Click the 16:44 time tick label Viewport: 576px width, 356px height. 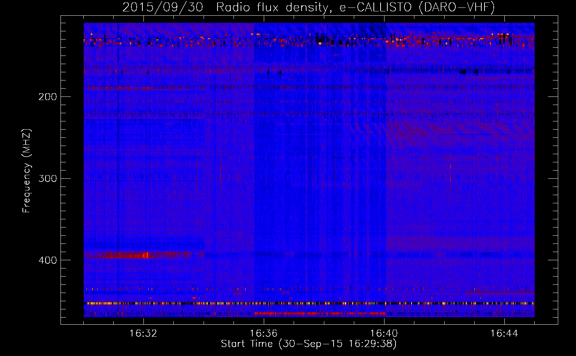[x=504, y=334]
